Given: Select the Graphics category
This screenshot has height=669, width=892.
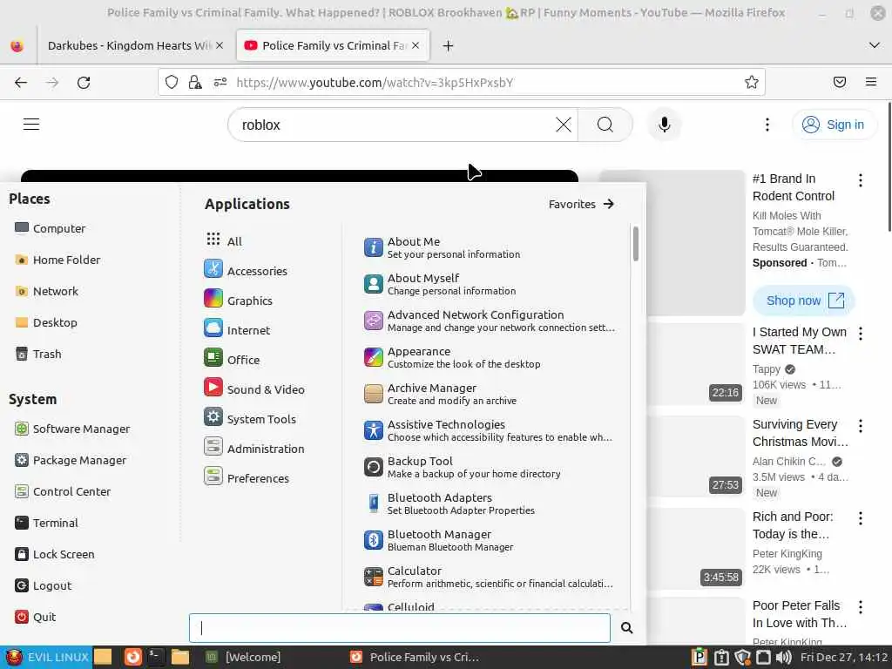Looking at the screenshot, I should [239, 300].
